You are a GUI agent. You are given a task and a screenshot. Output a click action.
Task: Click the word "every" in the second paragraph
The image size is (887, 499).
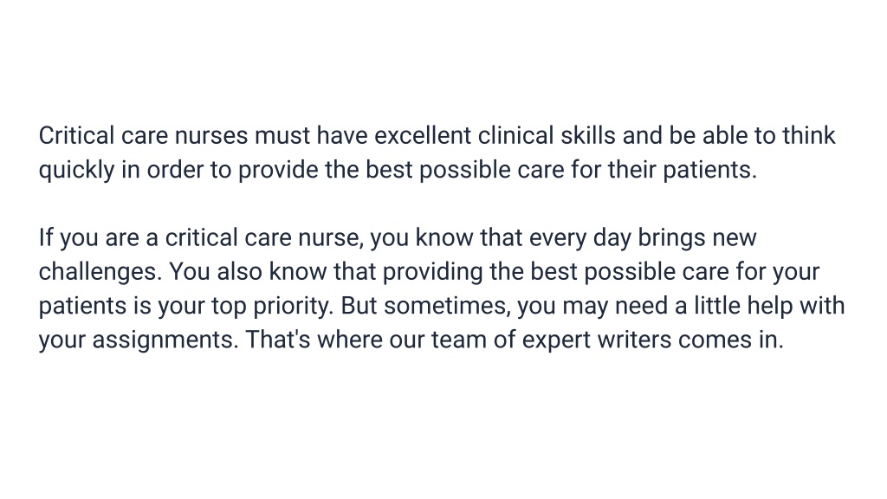[x=557, y=239]
